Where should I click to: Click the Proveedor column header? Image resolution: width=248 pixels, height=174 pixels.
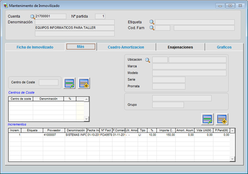pyautogui.click(x=54, y=130)
